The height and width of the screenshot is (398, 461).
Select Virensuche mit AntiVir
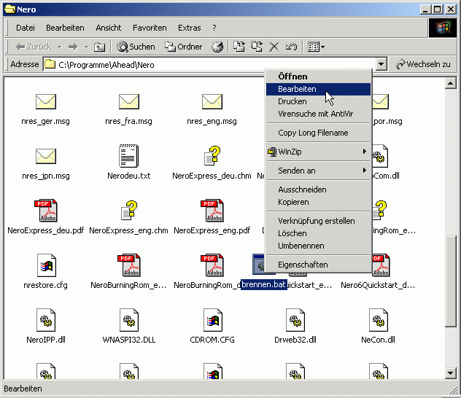point(318,114)
